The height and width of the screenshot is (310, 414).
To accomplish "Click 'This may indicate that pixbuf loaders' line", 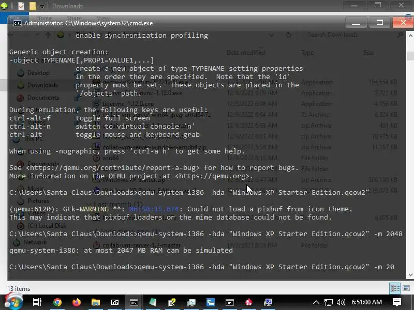I will point(170,217).
